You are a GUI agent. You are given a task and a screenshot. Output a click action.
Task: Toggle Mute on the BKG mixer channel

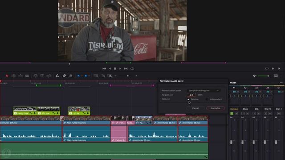point(259,114)
